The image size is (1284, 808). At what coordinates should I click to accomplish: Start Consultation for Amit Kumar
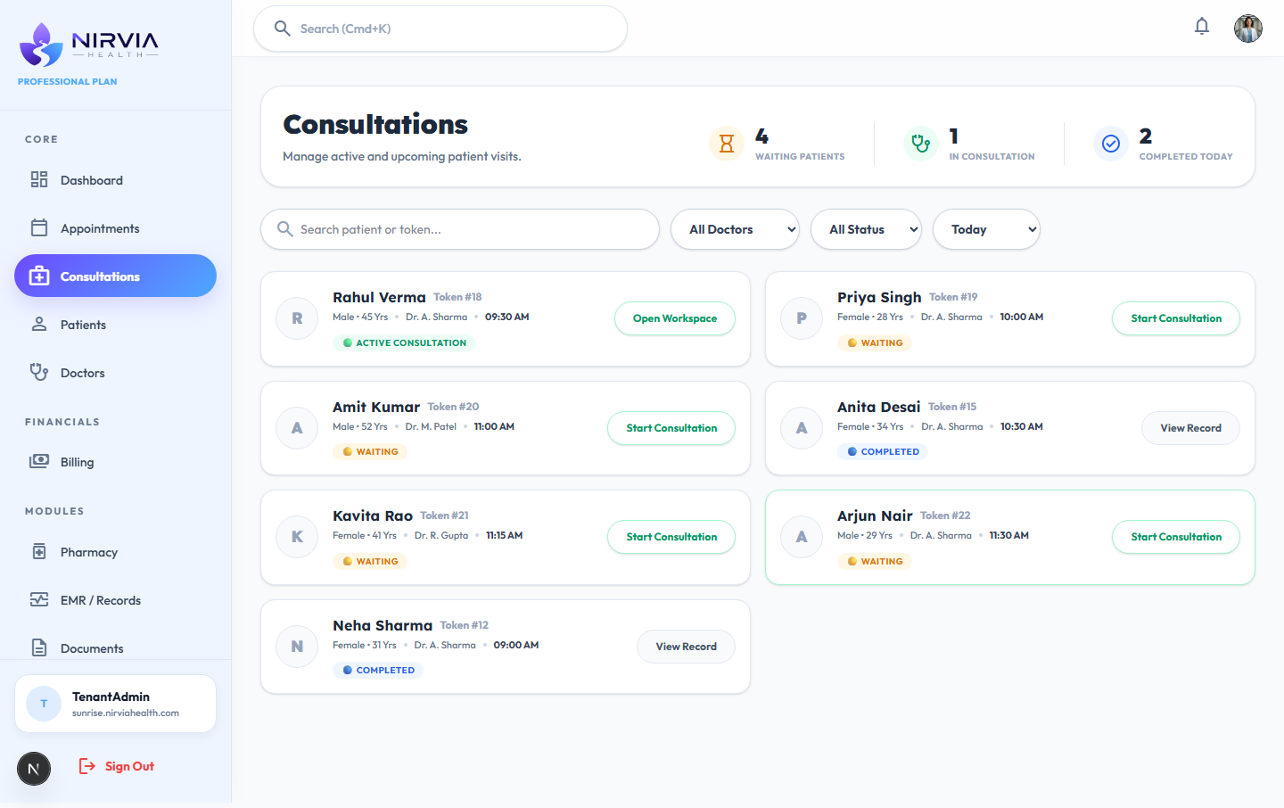[671, 428]
